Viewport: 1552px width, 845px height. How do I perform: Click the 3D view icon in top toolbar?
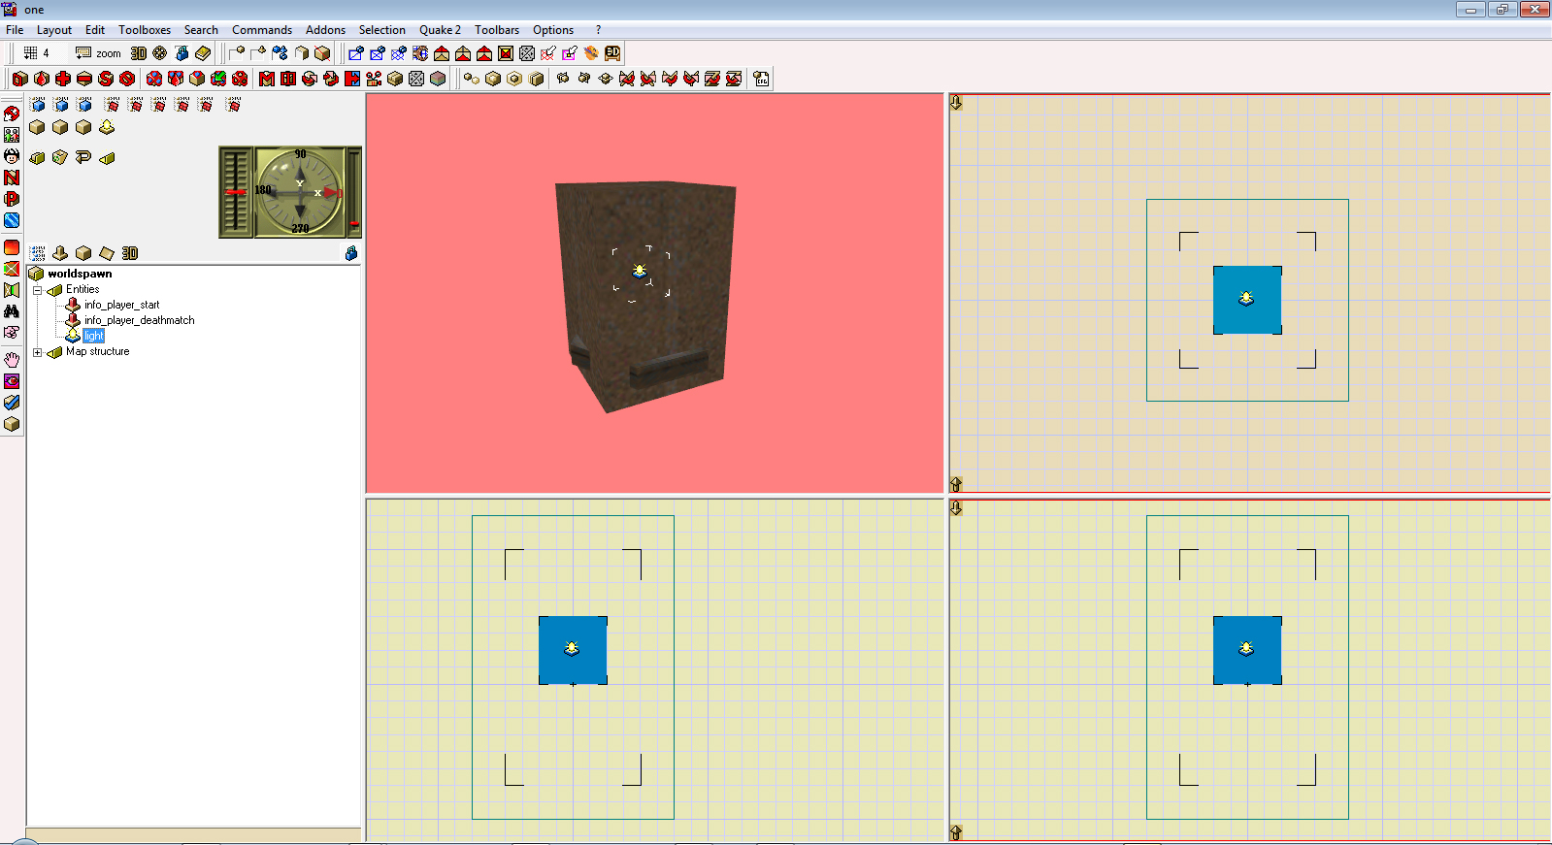pos(139,53)
